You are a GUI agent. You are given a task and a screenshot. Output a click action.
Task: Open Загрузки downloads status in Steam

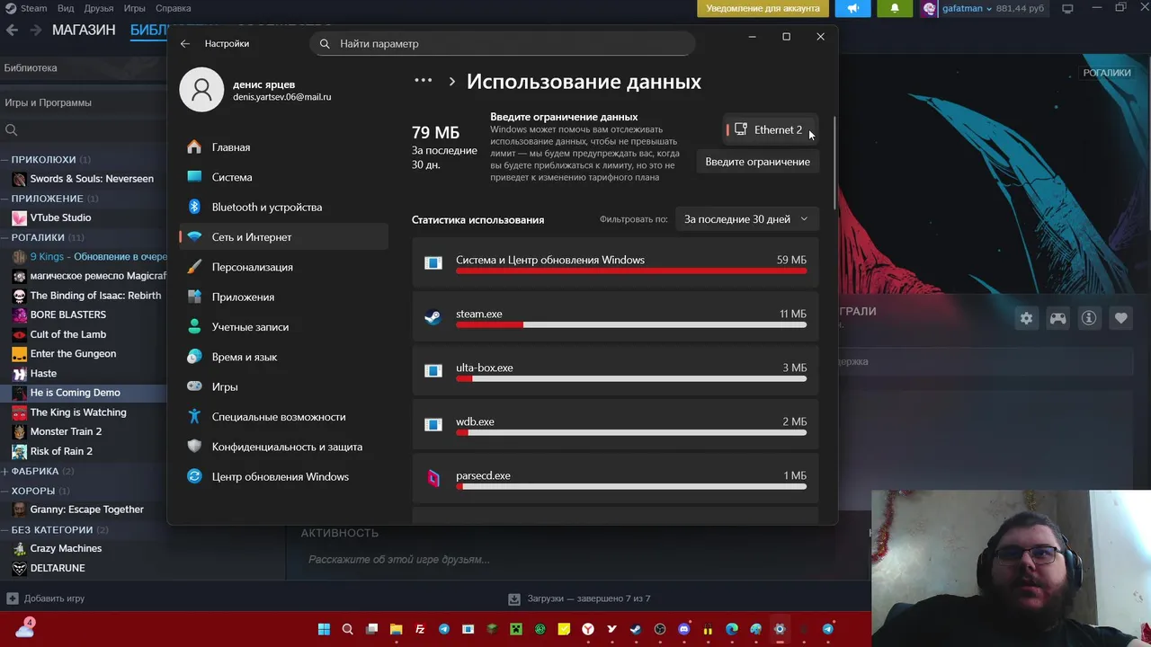point(579,598)
